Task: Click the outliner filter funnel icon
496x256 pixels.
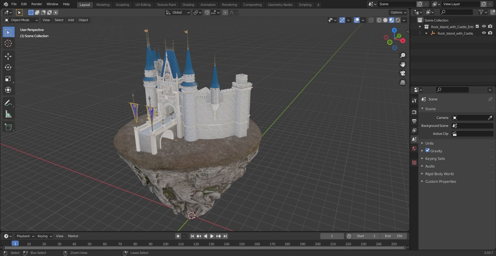Action: click(481, 12)
